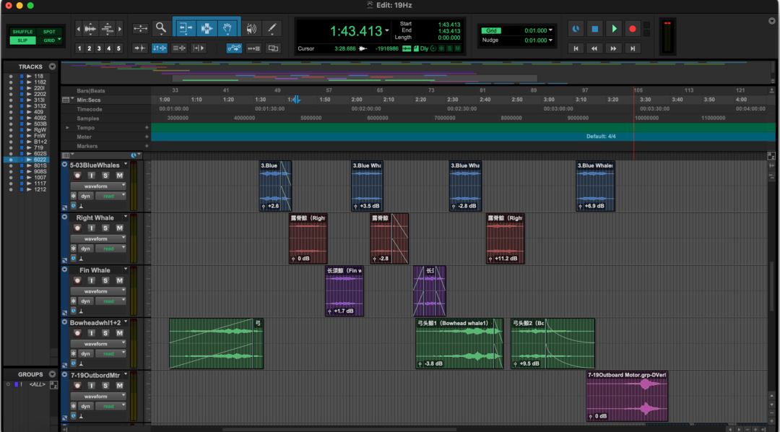
Task: Recall Zoom Preset 3
Action: click(x=99, y=48)
